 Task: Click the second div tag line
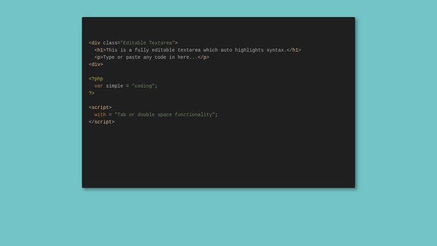pos(96,65)
